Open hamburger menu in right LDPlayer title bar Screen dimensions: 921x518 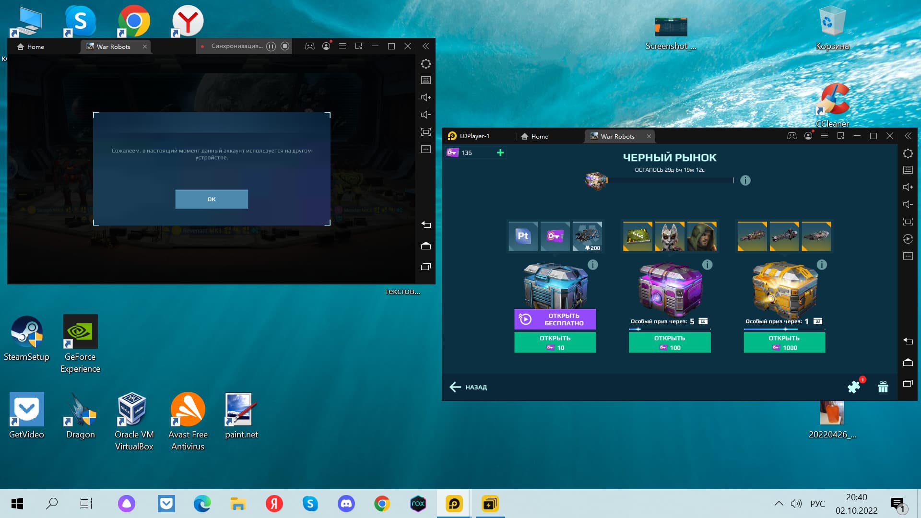pyautogui.click(x=825, y=136)
